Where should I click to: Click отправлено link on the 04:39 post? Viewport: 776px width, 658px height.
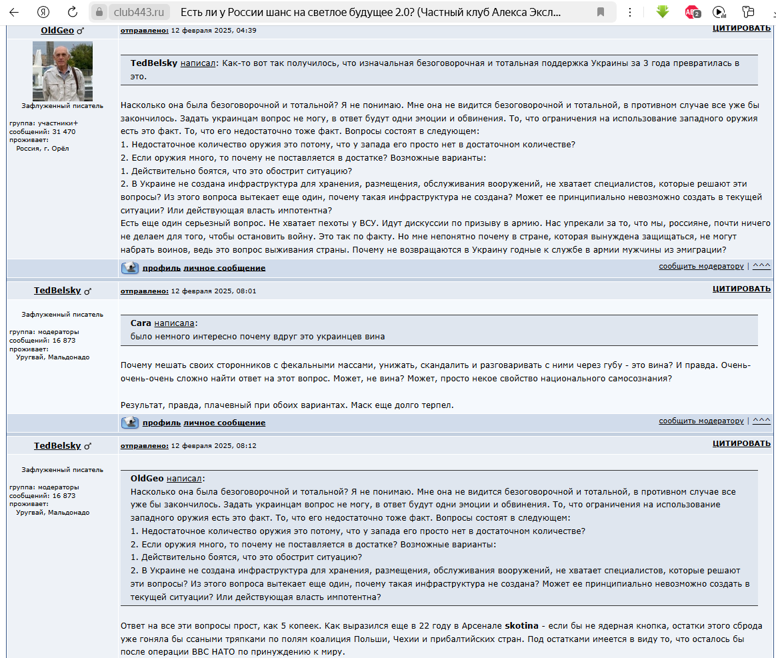tap(145, 30)
